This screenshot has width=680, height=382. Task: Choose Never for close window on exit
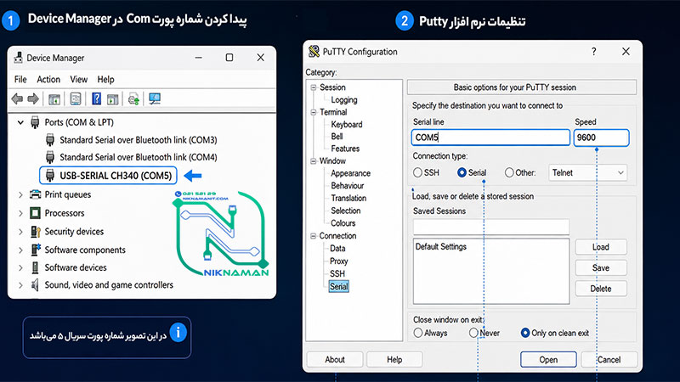click(473, 333)
